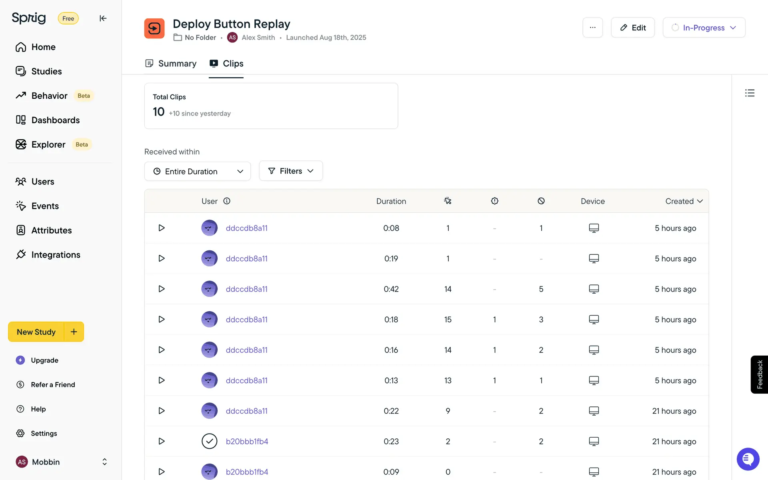Click the info icon next to User
This screenshot has height=480, width=768.
pos(227,201)
